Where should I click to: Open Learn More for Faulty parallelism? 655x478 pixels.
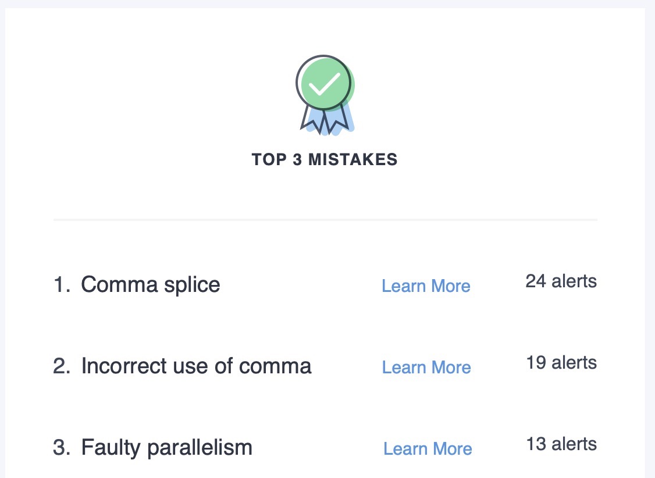pyautogui.click(x=428, y=449)
